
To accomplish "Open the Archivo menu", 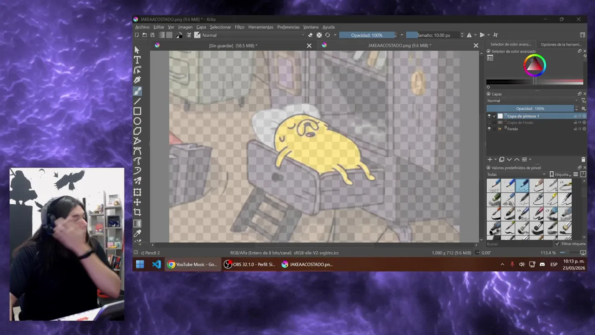I will pos(142,27).
